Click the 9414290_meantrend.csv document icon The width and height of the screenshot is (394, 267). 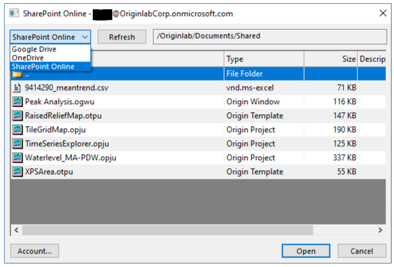pos(17,88)
